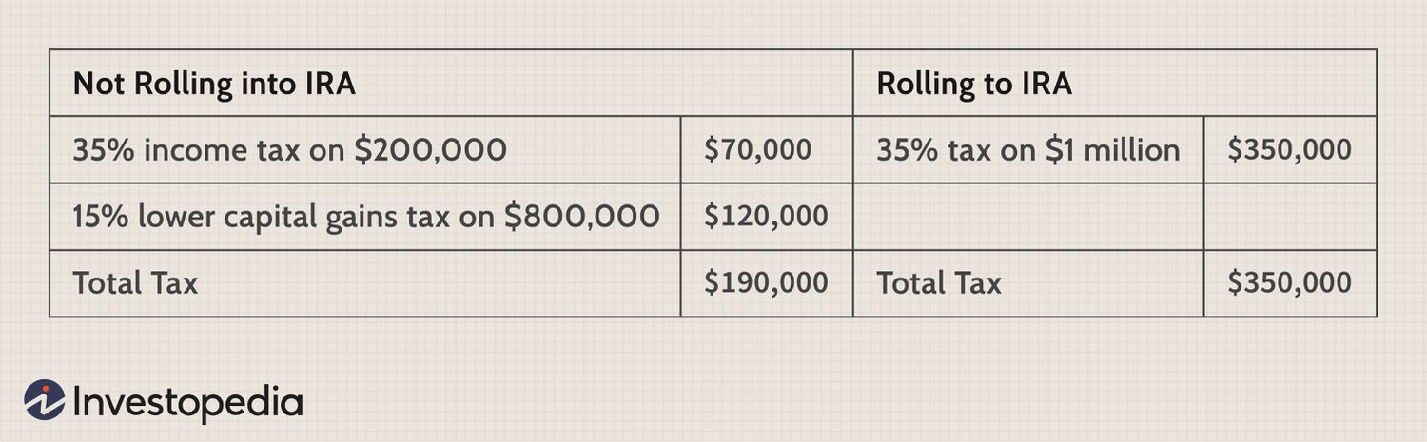Click the $70,000 amount cell

coord(767,150)
